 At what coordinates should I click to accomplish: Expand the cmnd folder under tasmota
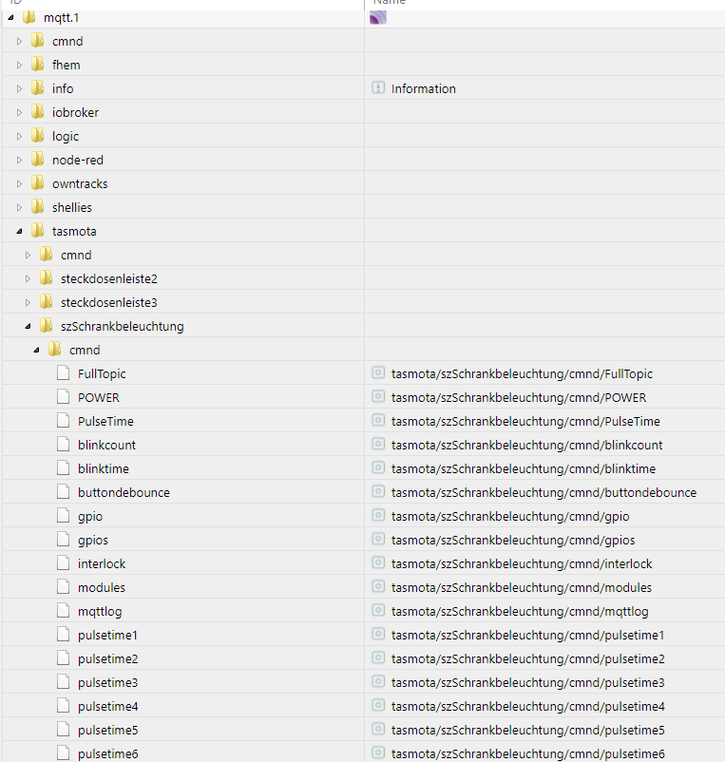[28, 256]
